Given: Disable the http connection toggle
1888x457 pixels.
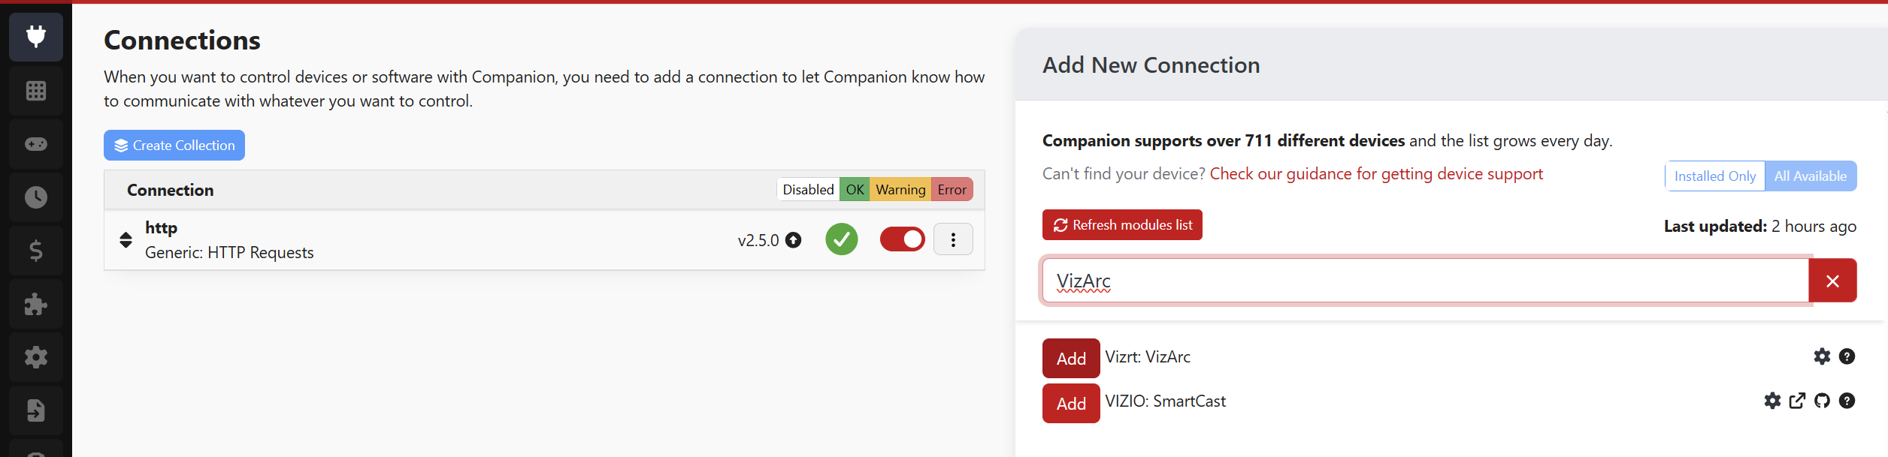Looking at the screenshot, I should coord(902,239).
